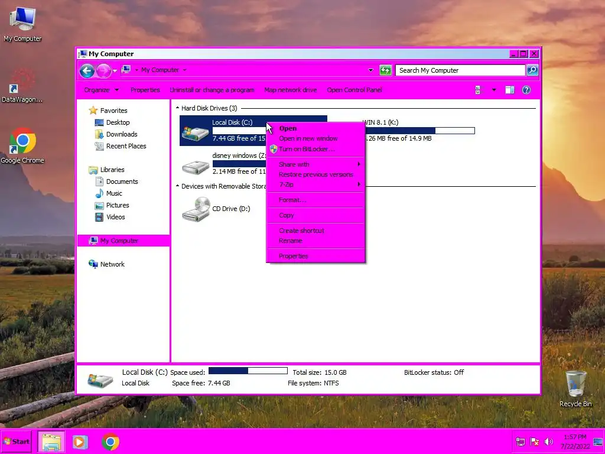Open the address bar history dropdown
This screenshot has height=454, width=605.
[x=370, y=70]
